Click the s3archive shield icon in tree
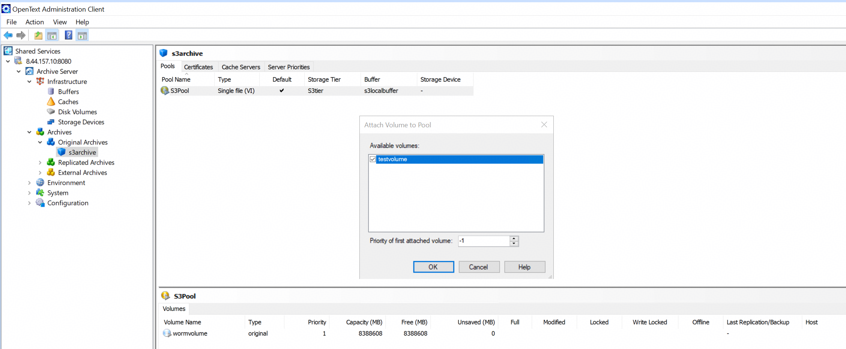The width and height of the screenshot is (846, 349). 62,152
